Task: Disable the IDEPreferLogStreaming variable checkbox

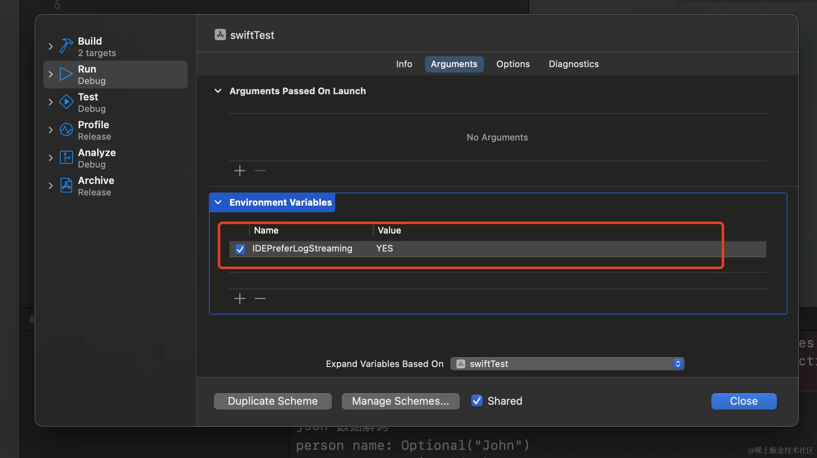Action: point(240,249)
